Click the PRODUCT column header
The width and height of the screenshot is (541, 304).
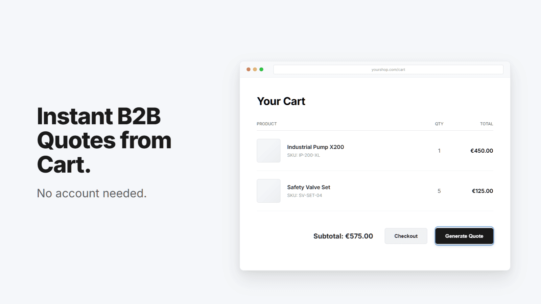pyautogui.click(x=266, y=124)
